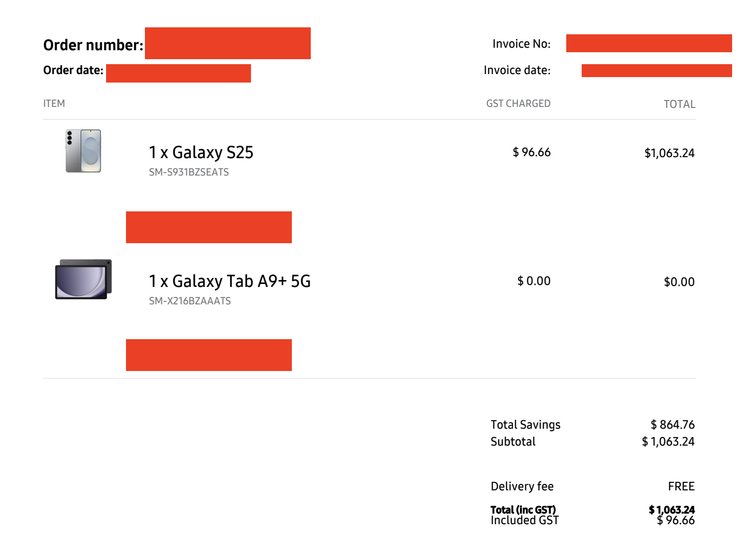The width and height of the screenshot is (754, 558).
Task: Click the Galaxy Tab A9+ tablet thumbnail
Action: [x=83, y=279]
